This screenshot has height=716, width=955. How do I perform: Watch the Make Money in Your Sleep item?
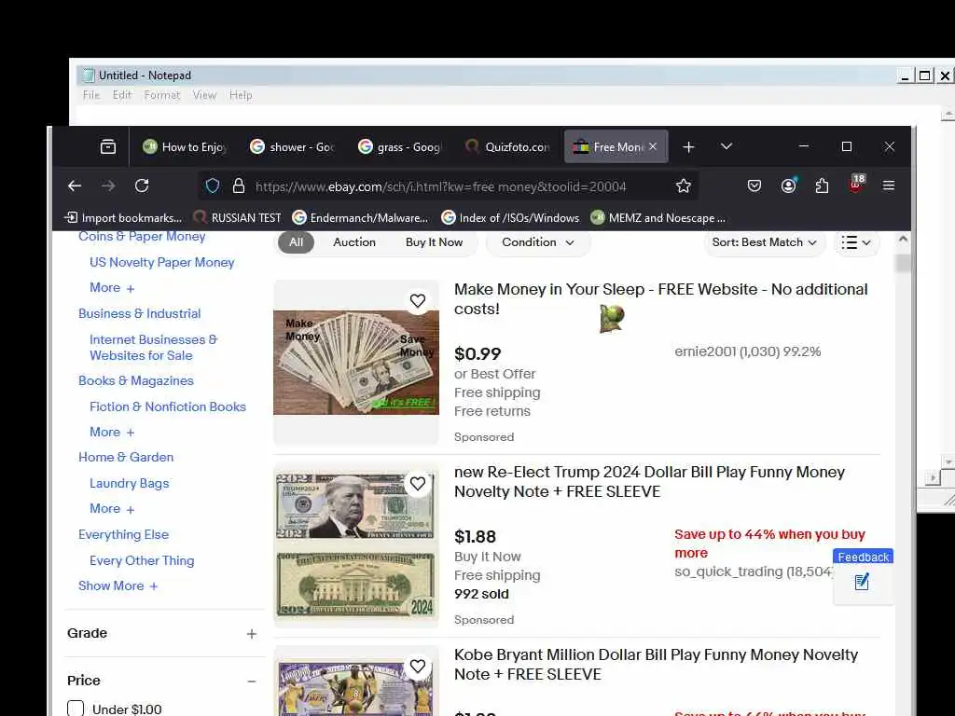[418, 301]
